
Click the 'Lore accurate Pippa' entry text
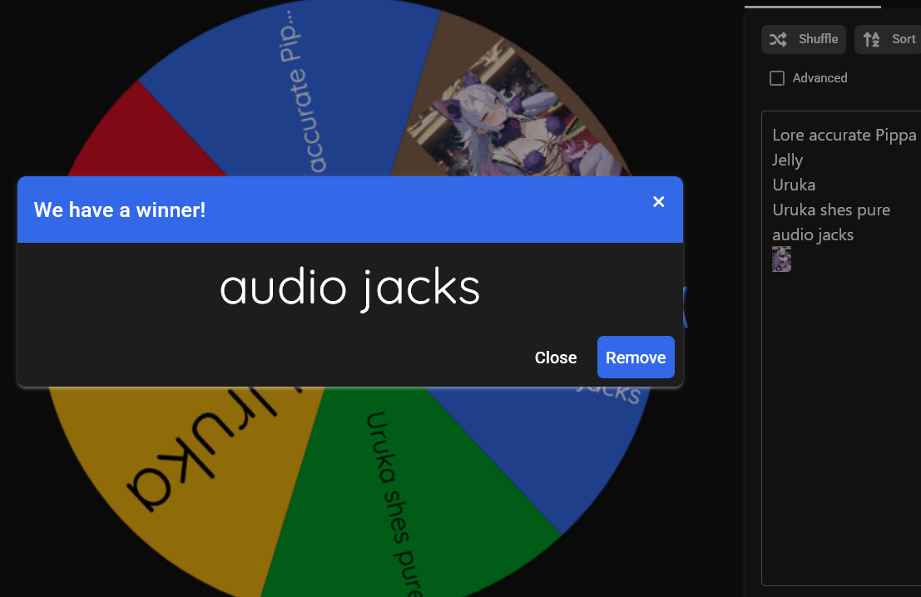coord(844,135)
